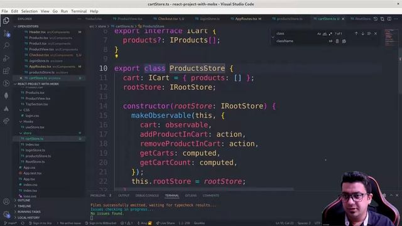Image resolution: width=402 pixels, height=226 pixels.
Task: Switch to the Checkout.tsx editor tab
Action: 169,19
